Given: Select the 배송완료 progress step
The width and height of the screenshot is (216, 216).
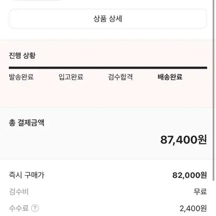Looking at the screenshot, I should tap(170, 77).
